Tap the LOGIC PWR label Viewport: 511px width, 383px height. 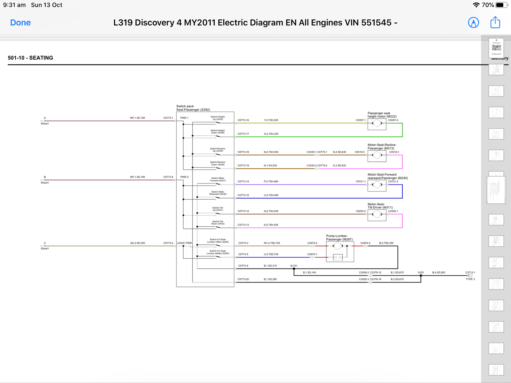coord(184,243)
